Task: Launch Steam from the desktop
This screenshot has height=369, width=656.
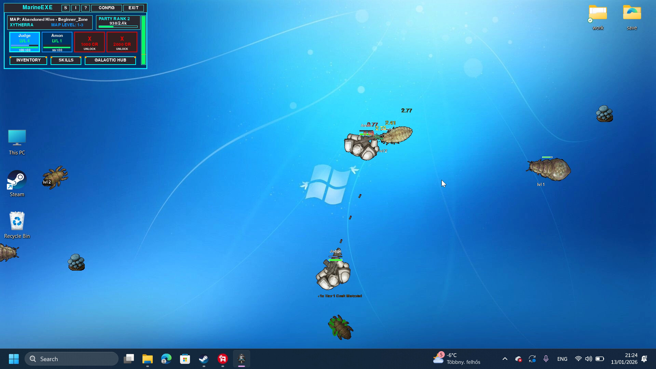Action: pyautogui.click(x=16, y=178)
